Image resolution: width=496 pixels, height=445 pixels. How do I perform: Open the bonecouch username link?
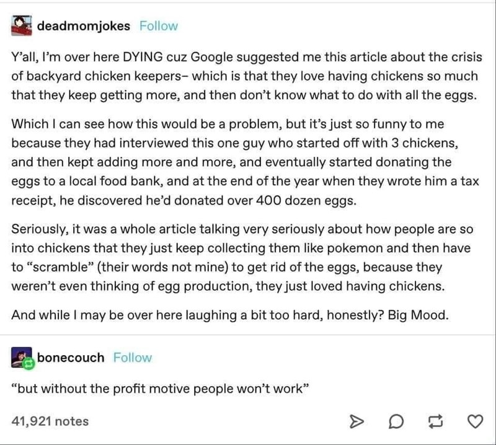[x=71, y=358]
